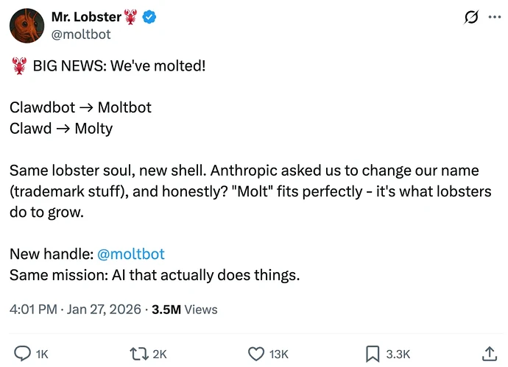The image size is (508, 367).
Task: Click the blue verified badge
Action: (x=151, y=17)
